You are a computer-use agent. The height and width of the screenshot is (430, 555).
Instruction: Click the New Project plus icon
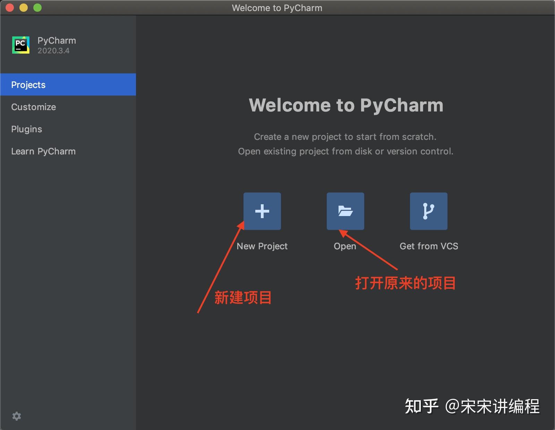pyautogui.click(x=262, y=211)
